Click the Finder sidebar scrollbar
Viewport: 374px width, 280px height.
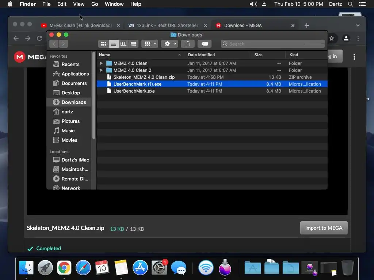94,95
